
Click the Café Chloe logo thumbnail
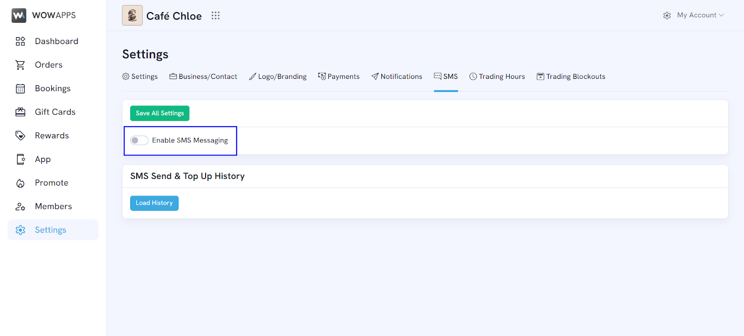tap(132, 15)
